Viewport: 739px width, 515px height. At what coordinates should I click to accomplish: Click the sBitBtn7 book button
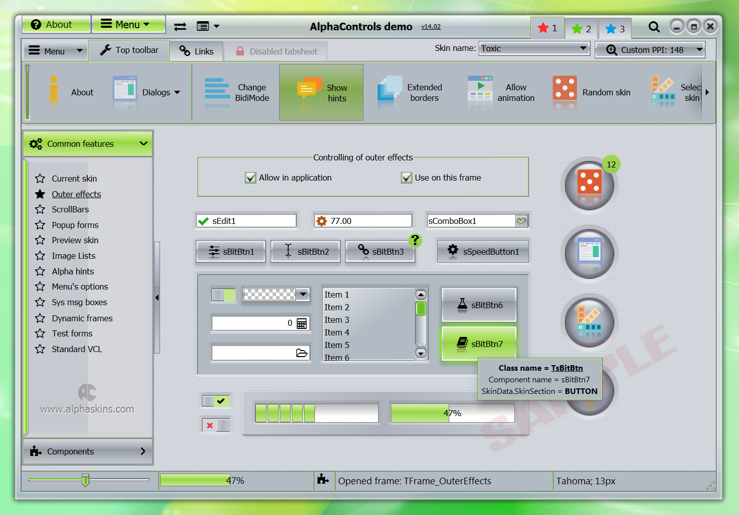pyautogui.click(x=479, y=344)
